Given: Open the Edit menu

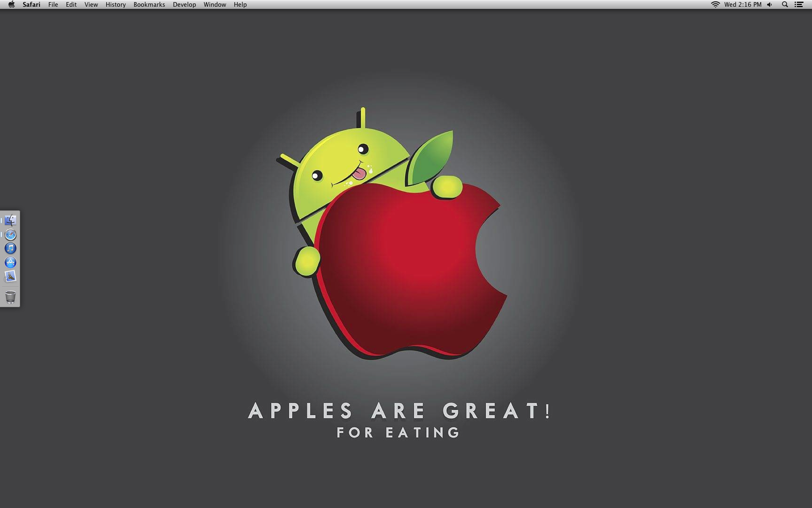Looking at the screenshot, I should pos(71,5).
